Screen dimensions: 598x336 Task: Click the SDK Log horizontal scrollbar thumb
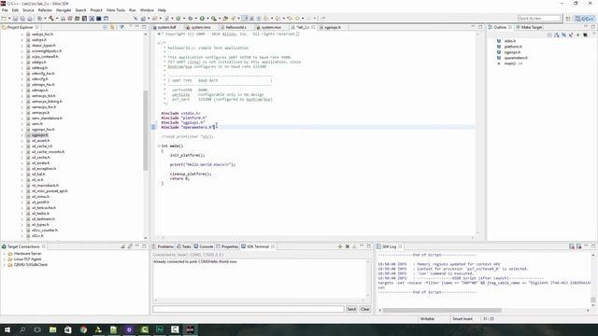point(442,310)
